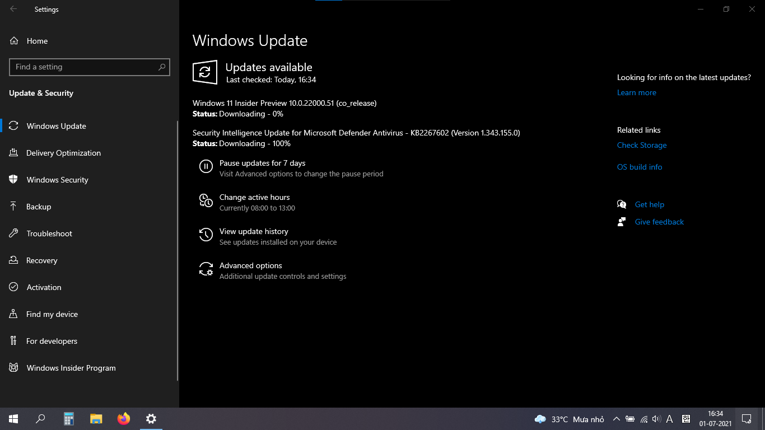Open Recovery settings
The image size is (765, 430).
[90, 260]
